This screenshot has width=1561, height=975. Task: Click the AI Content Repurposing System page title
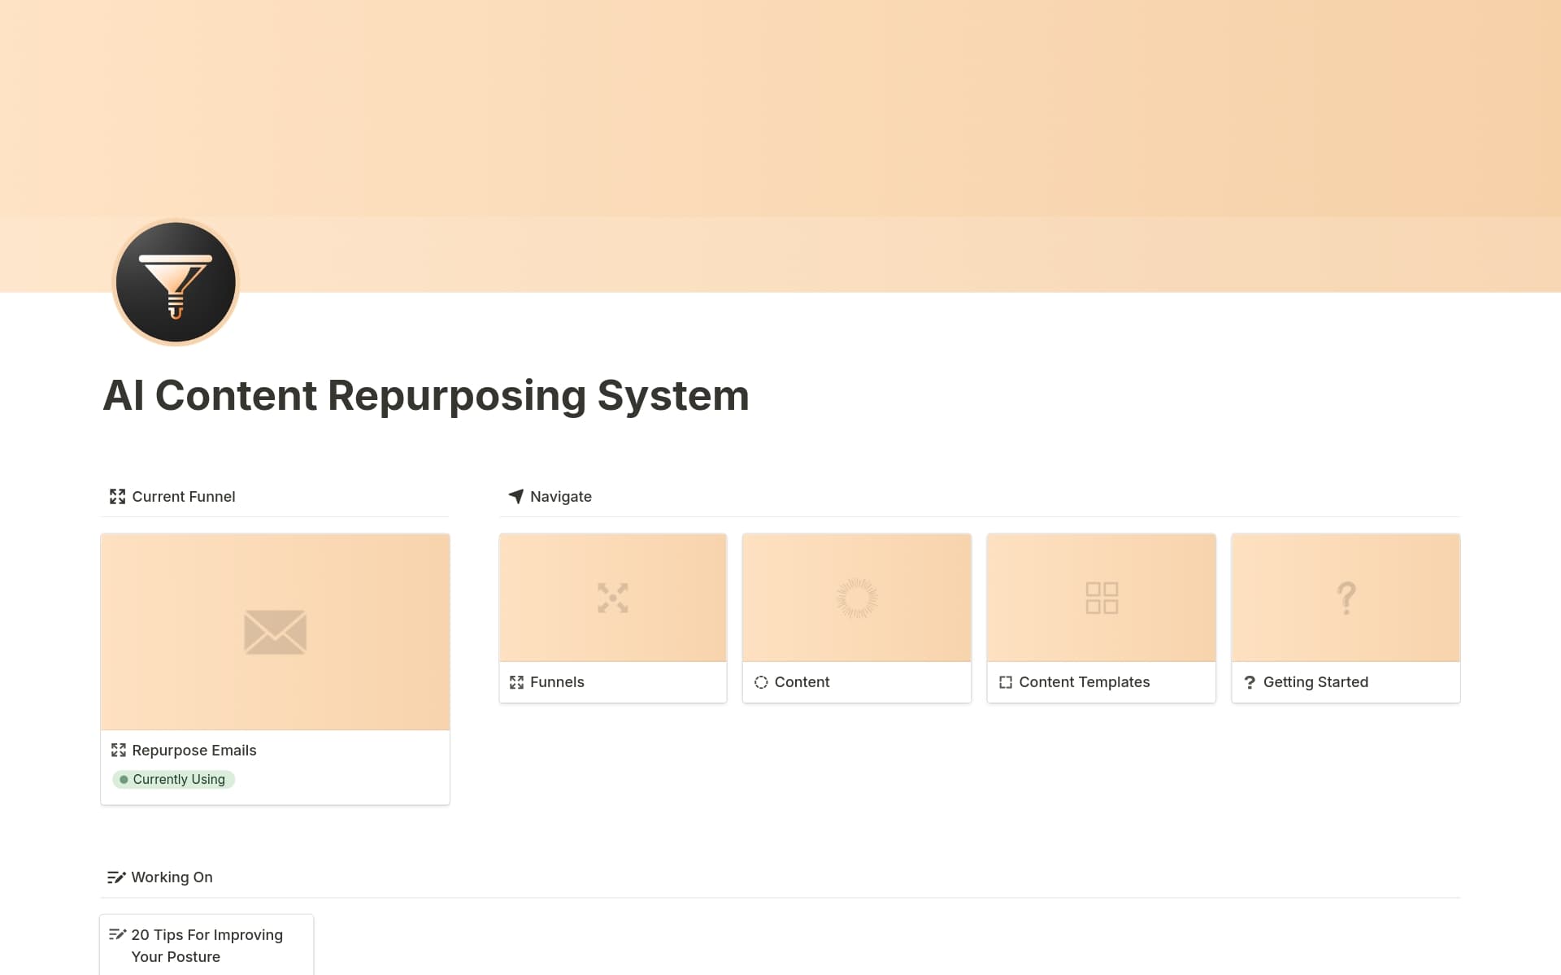[426, 396]
